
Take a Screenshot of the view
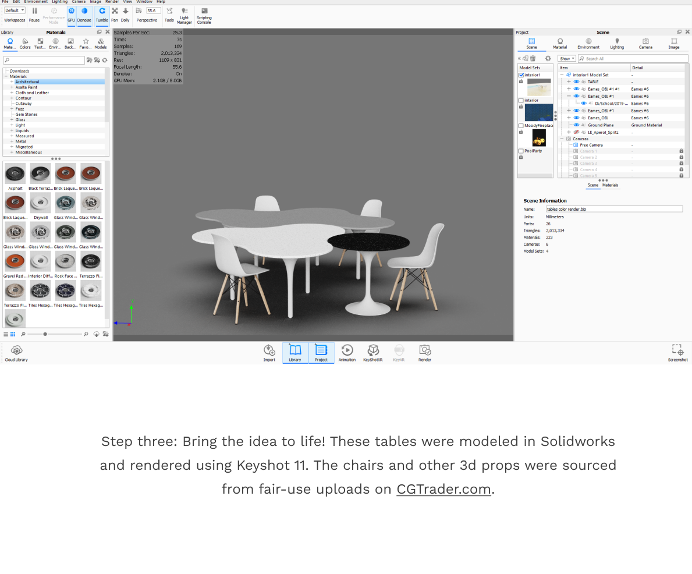[678, 353]
